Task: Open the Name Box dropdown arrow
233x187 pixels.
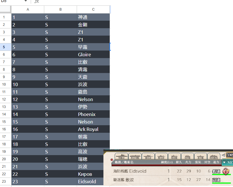Action: 26,1
